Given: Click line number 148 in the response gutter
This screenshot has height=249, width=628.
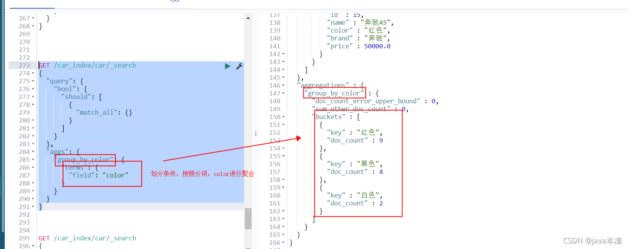Looking at the screenshot, I should coord(275,101).
